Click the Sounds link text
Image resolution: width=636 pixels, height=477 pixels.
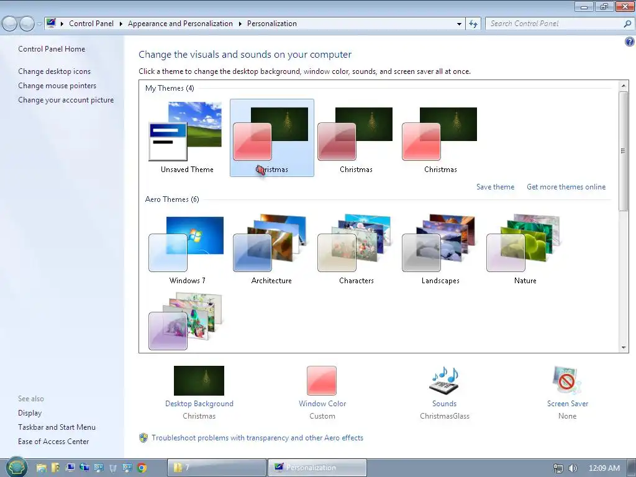tap(445, 404)
